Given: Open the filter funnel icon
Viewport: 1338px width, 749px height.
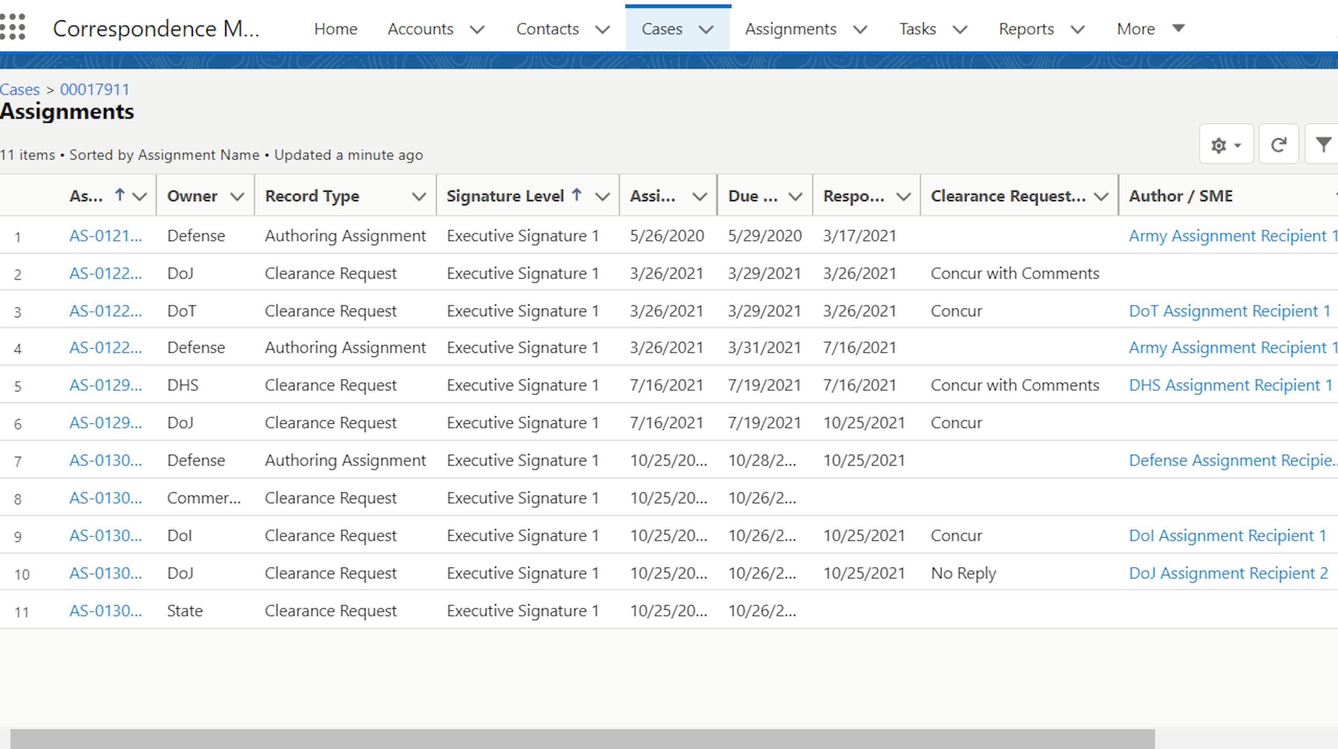Looking at the screenshot, I should [1323, 145].
